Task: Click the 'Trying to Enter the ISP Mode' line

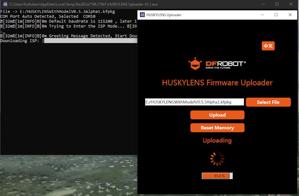Action: [69, 26]
